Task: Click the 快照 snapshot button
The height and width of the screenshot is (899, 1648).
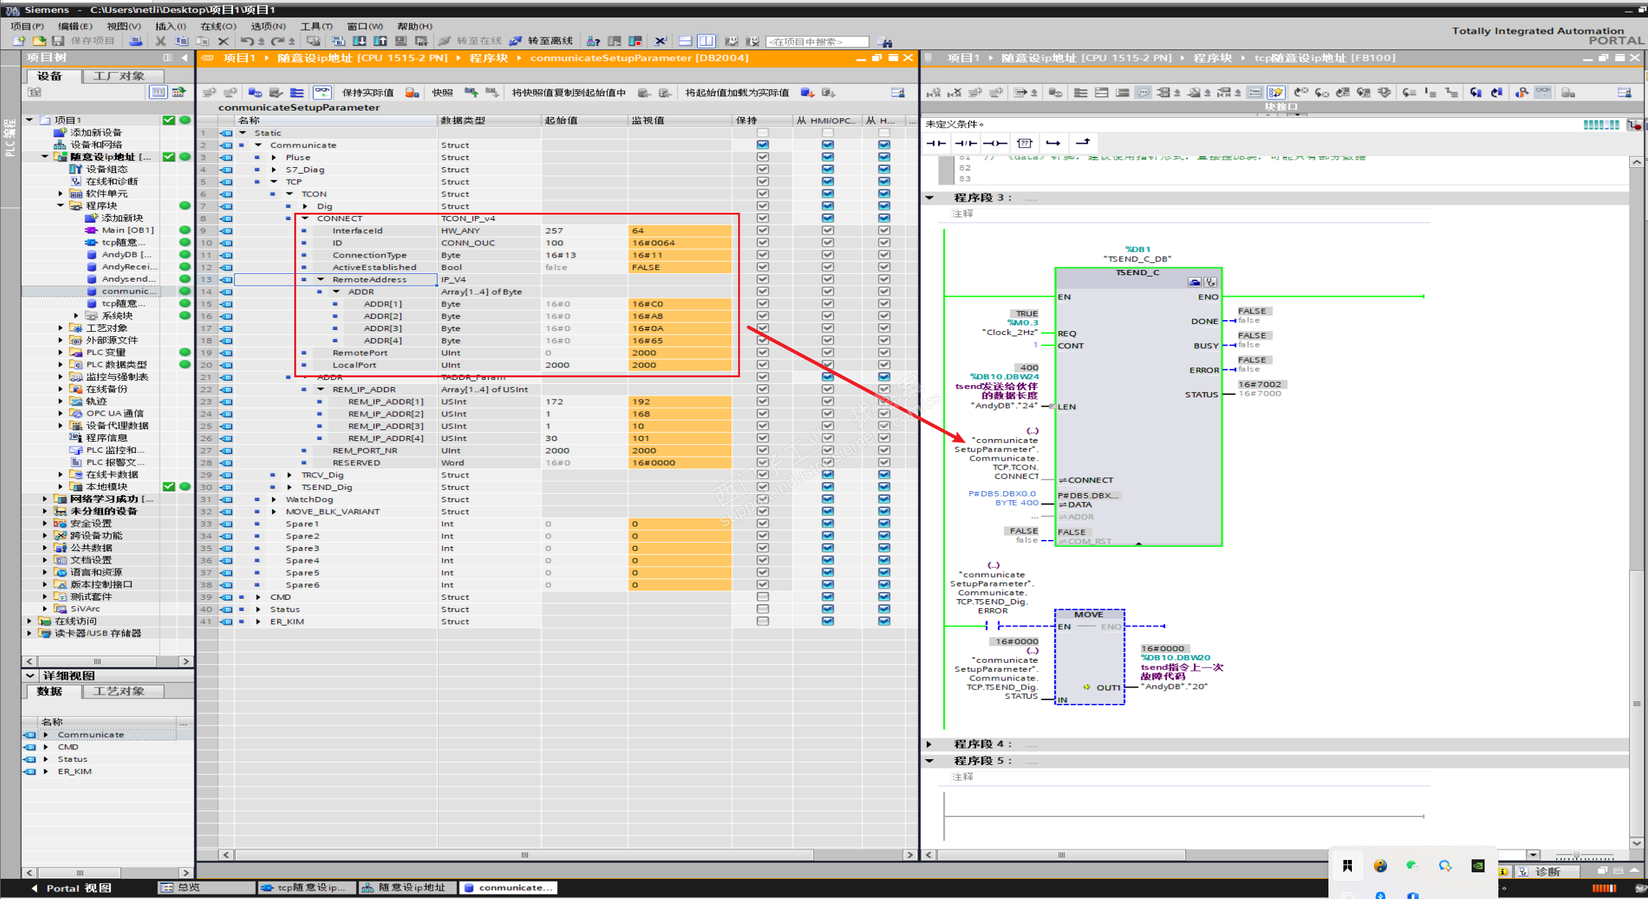Action: pos(442,92)
